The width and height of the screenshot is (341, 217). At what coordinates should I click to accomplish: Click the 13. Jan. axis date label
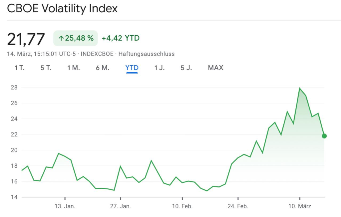click(x=65, y=206)
